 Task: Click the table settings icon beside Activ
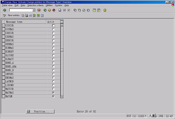click(x=62, y=22)
